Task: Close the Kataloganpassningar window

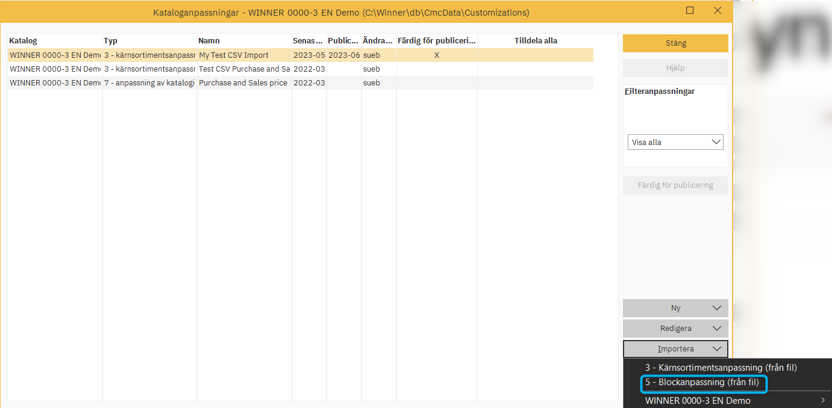Action: [x=718, y=11]
